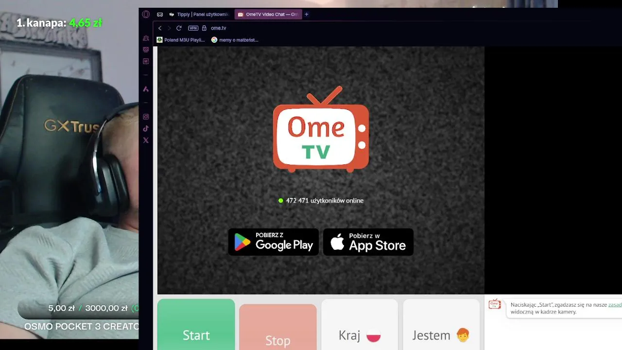Viewport: 622px width, 350px height.
Task: Switch to the Tipply Panel użytkownika tab
Action: pyautogui.click(x=198, y=15)
